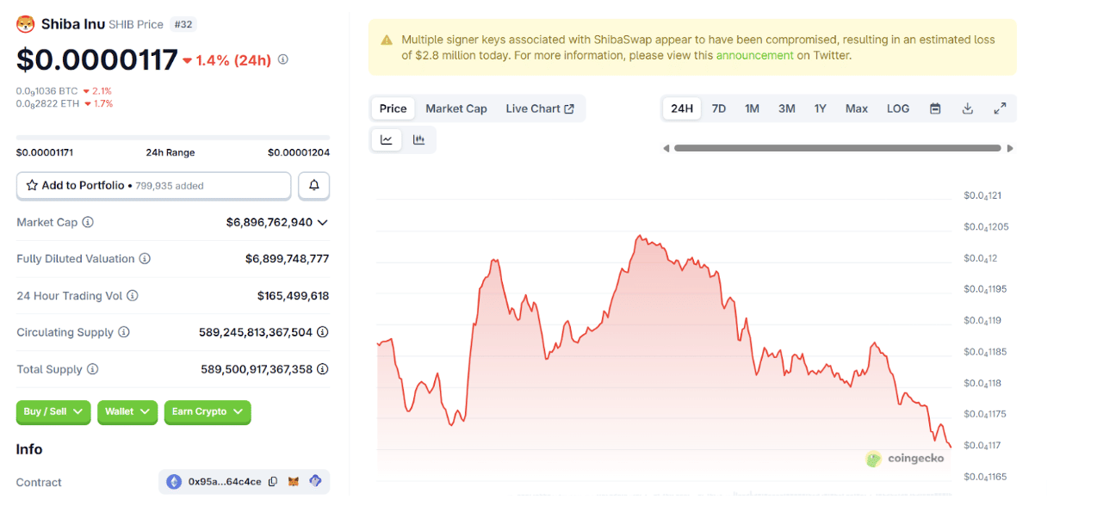This screenshot has height=506, width=1097.
Task: Switch chart range to 7D
Action: pos(719,108)
